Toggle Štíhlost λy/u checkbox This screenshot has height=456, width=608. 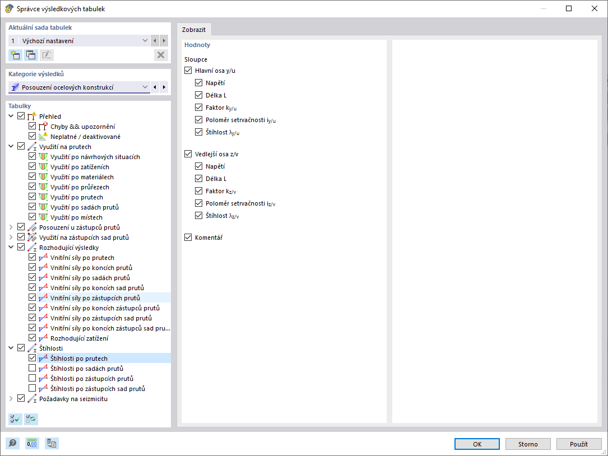point(198,132)
